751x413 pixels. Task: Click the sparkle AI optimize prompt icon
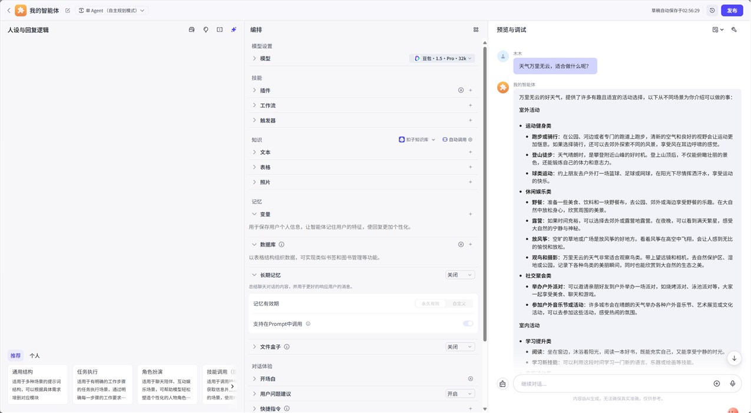point(234,29)
